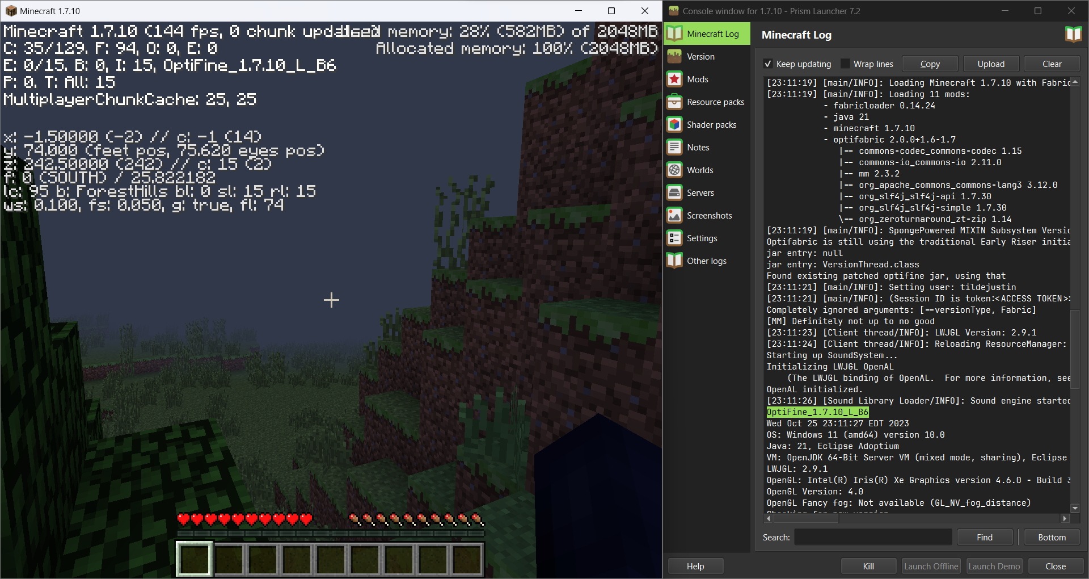Open the Worlds page icon
The image size is (1089, 579).
point(674,170)
